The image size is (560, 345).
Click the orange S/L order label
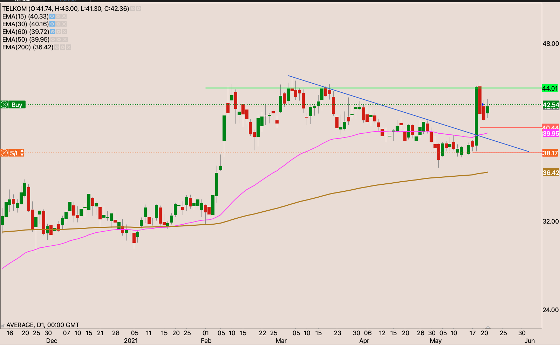click(x=14, y=153)
